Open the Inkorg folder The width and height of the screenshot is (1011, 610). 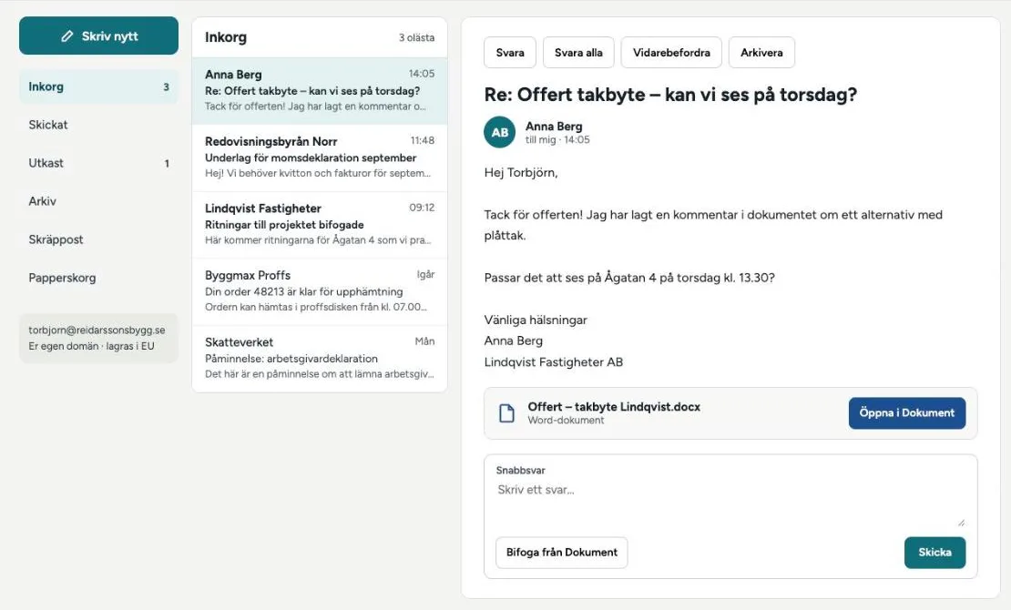[98, 87]
